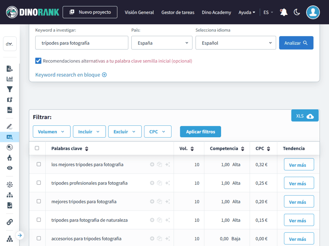Image resolution: width=329 pixels, height=246 pixels.
Task: Go to the Gestor de tareas tab
Action: tap(178, 12)
